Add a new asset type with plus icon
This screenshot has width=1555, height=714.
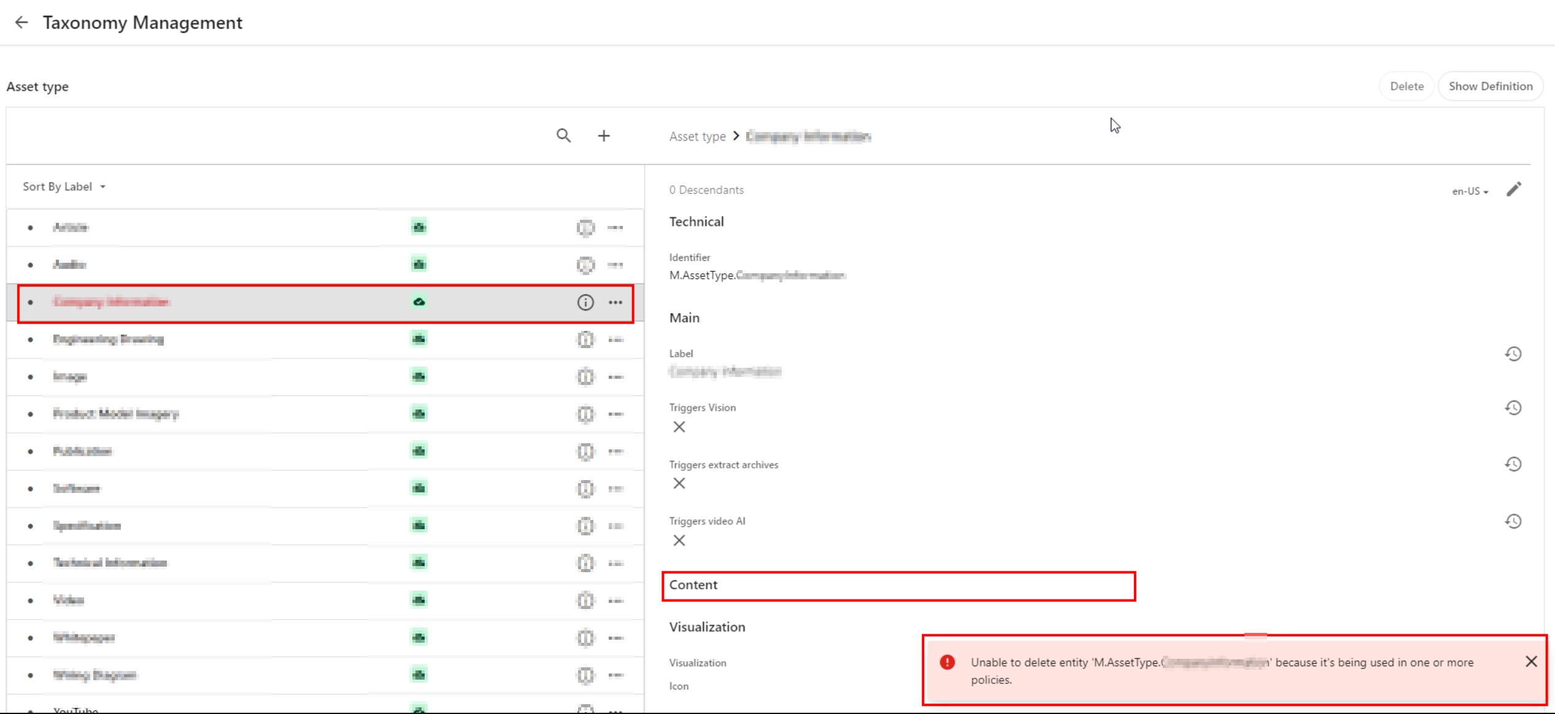tap(604, 136)
